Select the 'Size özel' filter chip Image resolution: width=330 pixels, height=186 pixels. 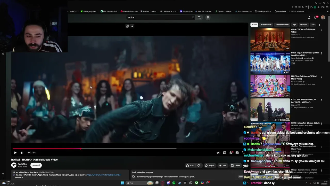point(304,25)
